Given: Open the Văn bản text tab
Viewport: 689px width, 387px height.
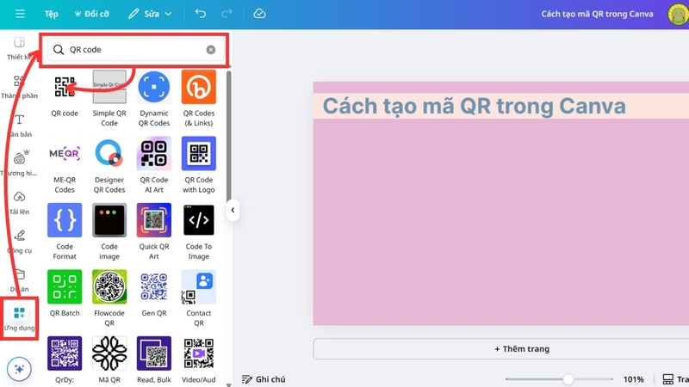Looking at the screenshot, I should pyautogui.click(x=19, y=126).
